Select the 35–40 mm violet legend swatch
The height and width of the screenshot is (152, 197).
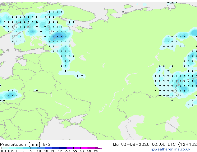[x=77, y=148]
